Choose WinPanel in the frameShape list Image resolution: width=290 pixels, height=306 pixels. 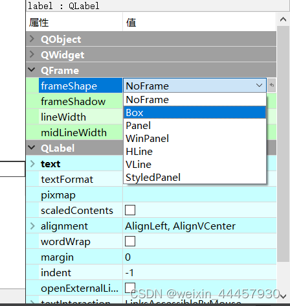(x=195, y=139)
